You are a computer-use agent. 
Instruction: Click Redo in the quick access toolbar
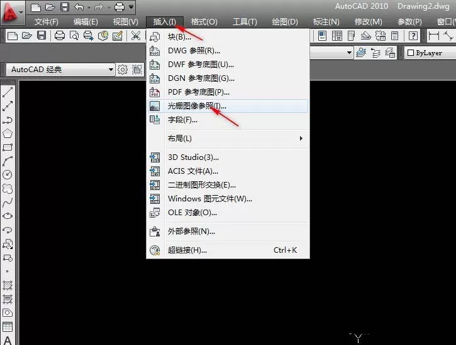(99, 7)
